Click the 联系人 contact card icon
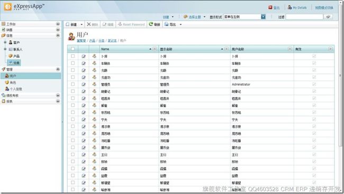 (11, 49)
